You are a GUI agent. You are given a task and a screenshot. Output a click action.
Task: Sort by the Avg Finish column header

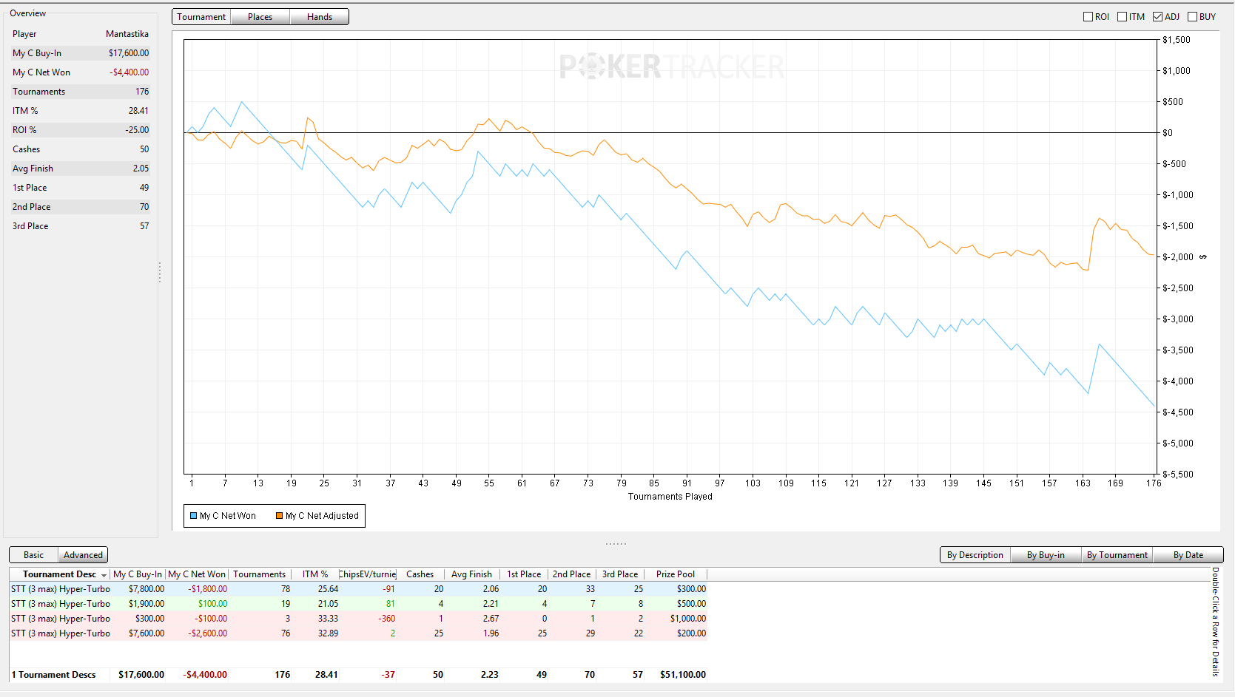pos(471,574)
